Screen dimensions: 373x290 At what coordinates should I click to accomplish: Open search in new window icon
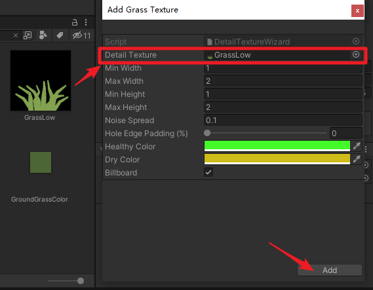tap(28, 35)
